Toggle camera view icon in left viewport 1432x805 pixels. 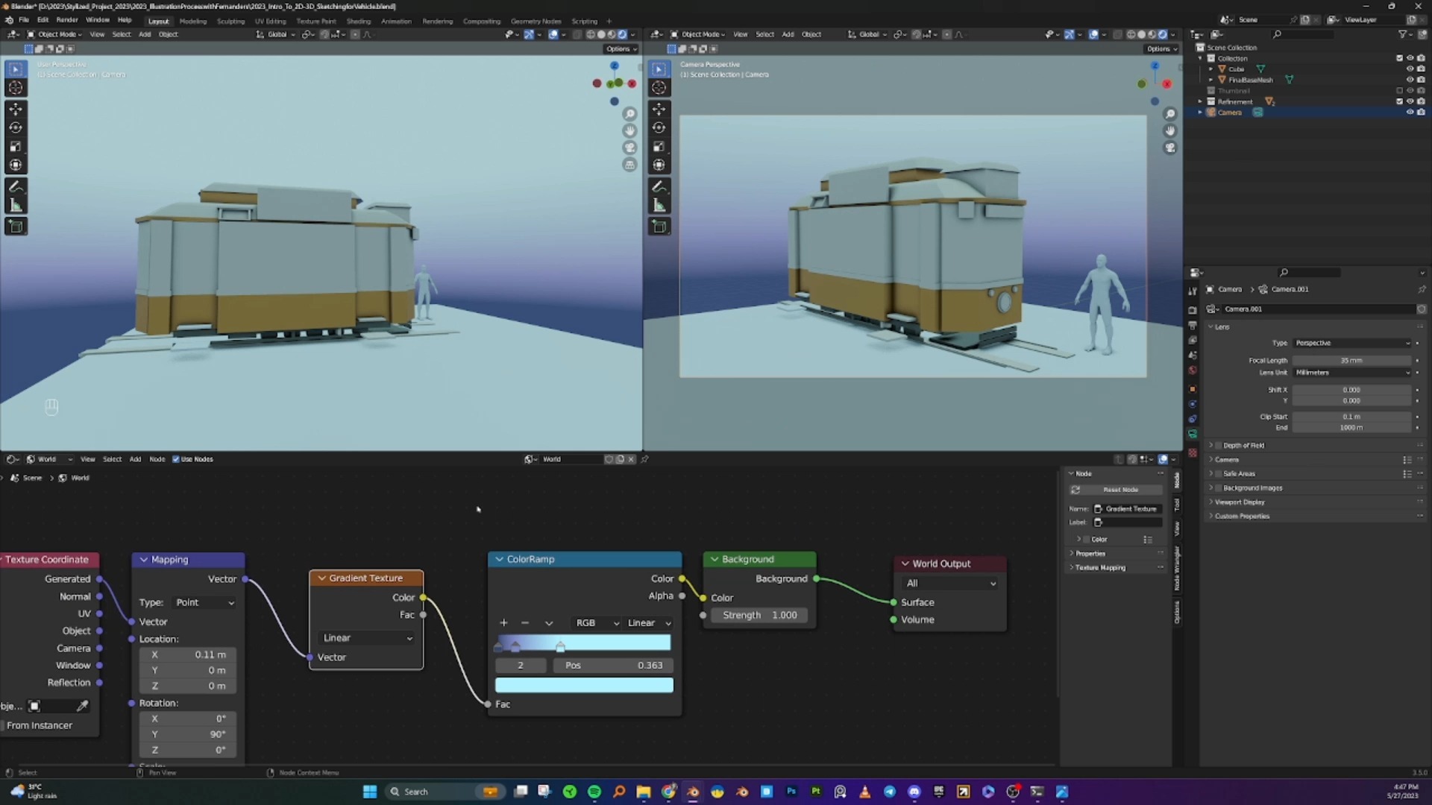coord(630,148)
